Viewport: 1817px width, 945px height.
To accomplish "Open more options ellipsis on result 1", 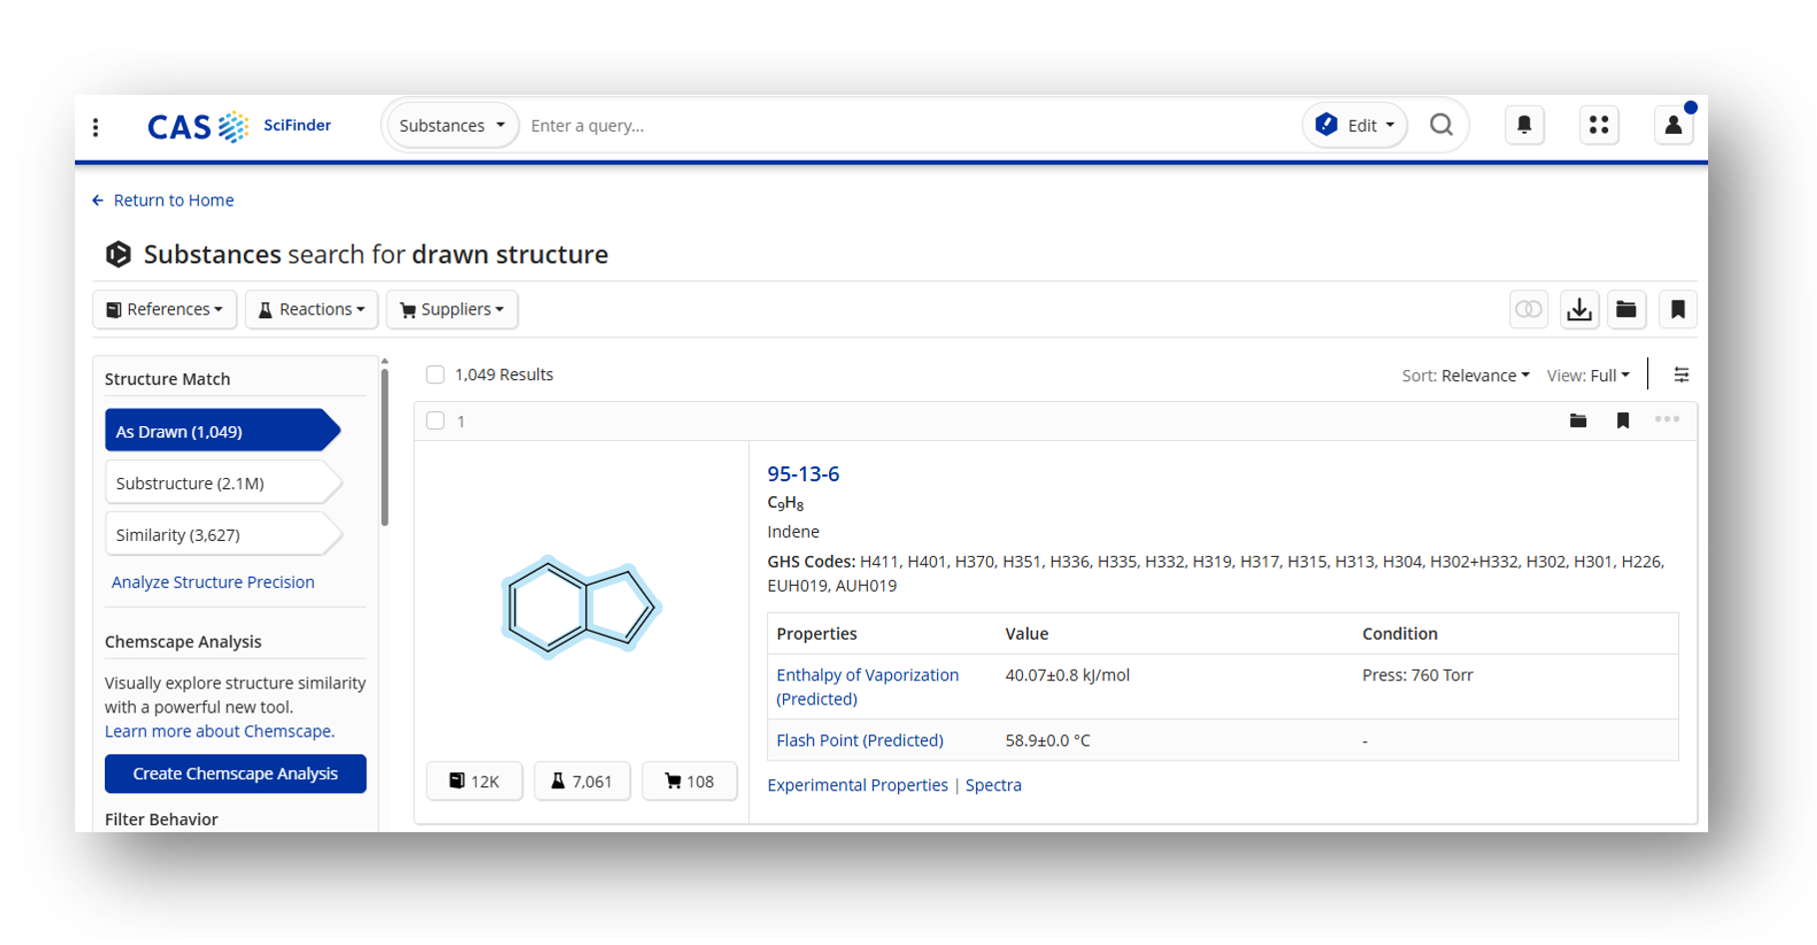I will (1667, 419).
